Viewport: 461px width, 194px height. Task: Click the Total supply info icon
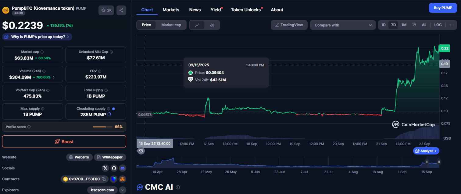tap(106, 90)
